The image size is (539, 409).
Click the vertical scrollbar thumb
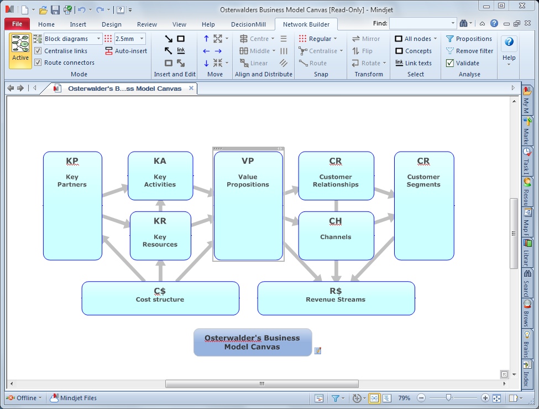pos(514,234)
